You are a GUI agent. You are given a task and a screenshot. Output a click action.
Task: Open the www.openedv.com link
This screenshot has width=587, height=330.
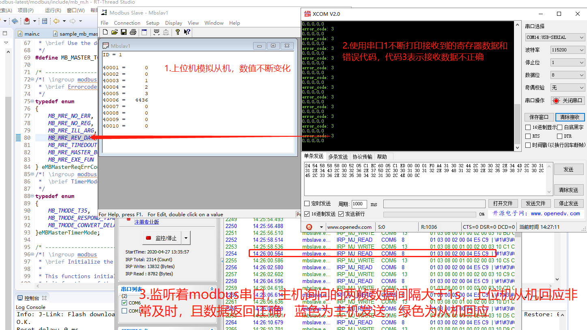(x=350, y=227)
